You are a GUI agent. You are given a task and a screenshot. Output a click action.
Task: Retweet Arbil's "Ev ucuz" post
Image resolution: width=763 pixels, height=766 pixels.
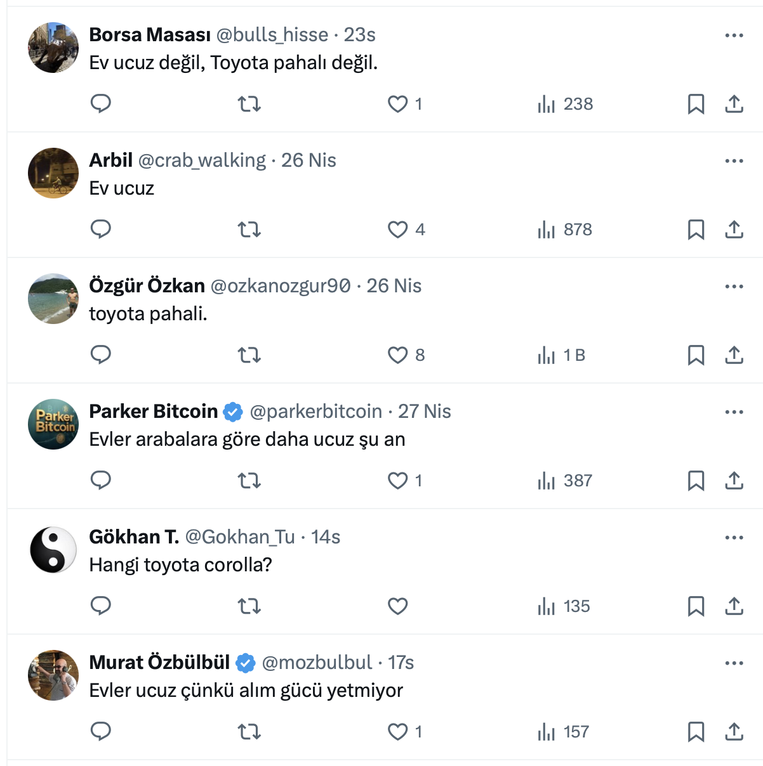click(249, 229)
